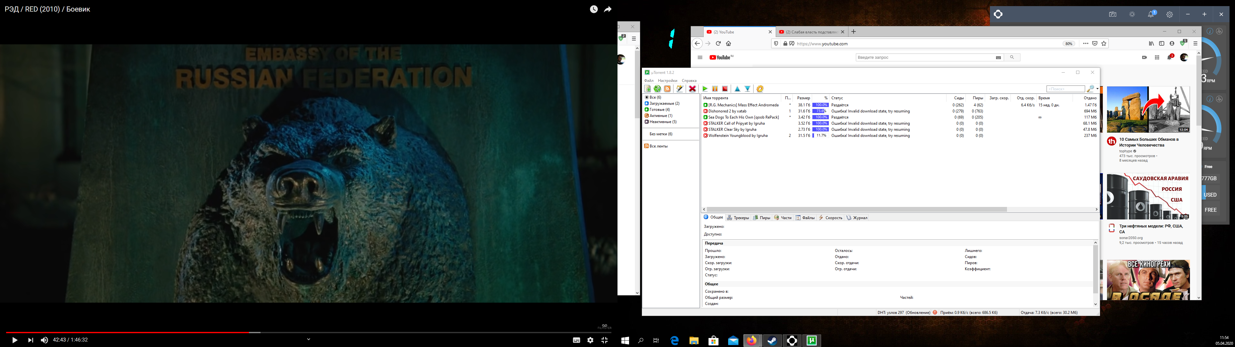Play the RED movie video
This screenshot has height=347, width=1235.
(x=15, y=340)
